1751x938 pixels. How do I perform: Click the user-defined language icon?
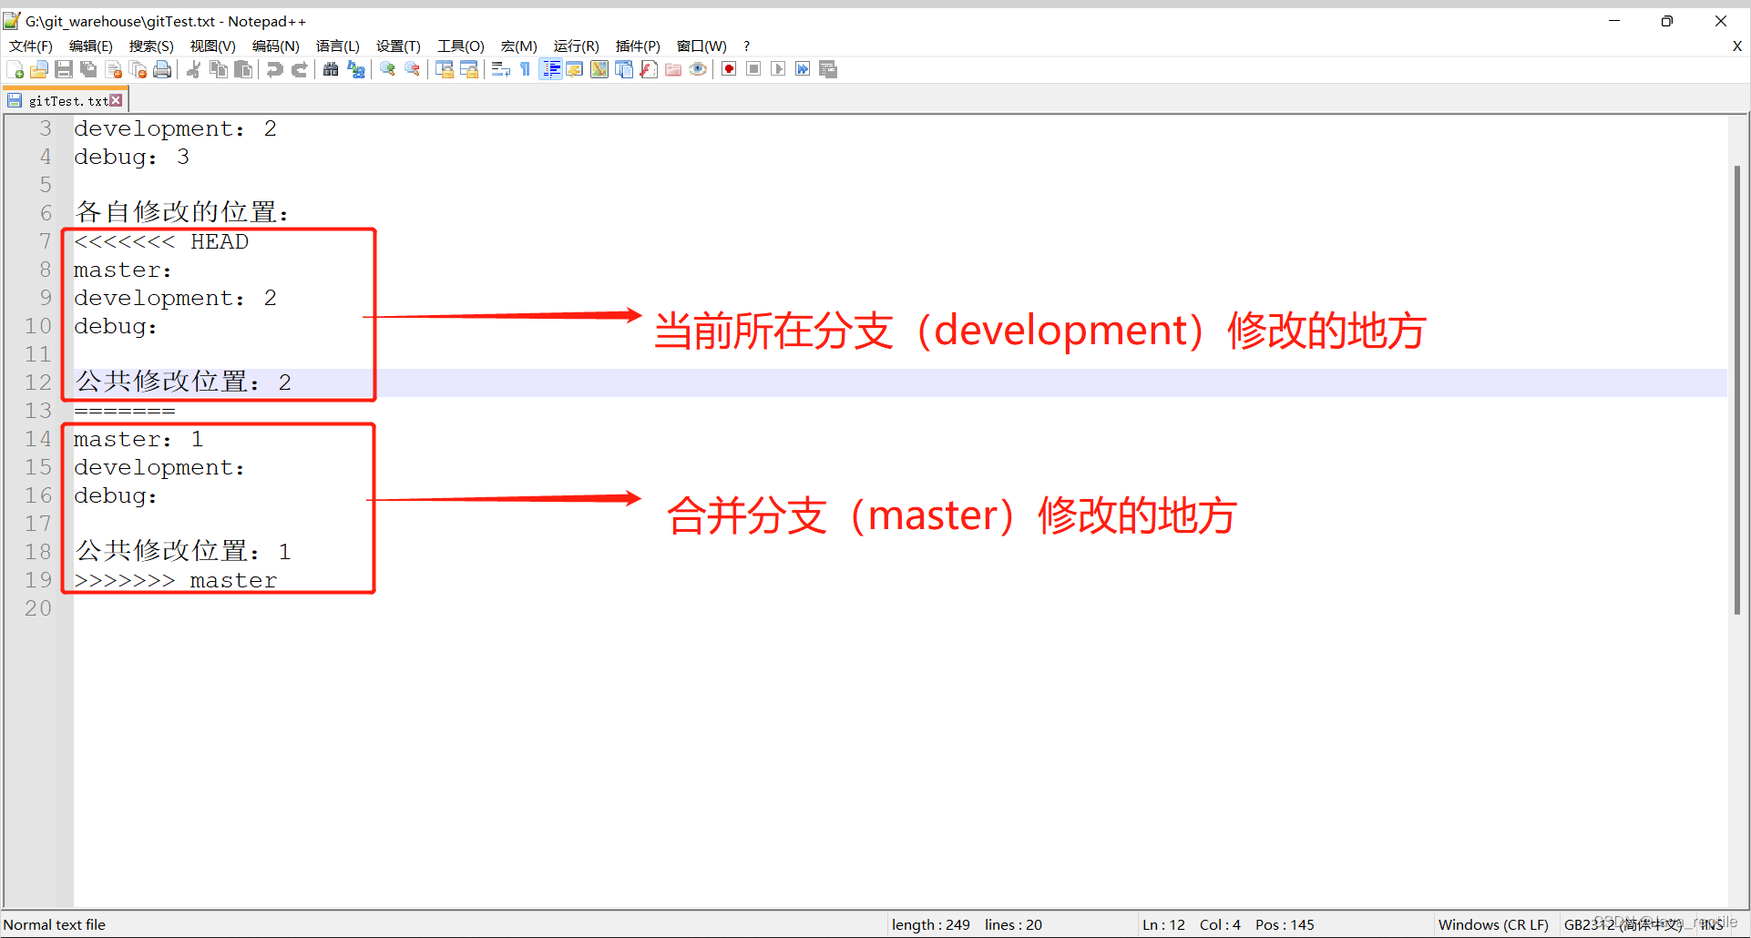pos(575,69)
